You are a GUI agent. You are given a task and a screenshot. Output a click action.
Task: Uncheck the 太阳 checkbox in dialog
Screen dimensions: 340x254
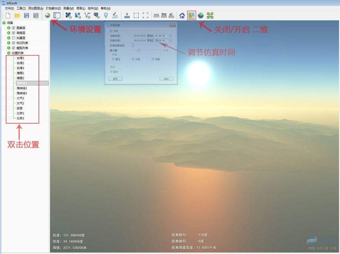click(x=133, y=59)
